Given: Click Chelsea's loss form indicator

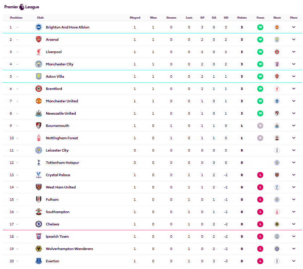Looking at the screenshot, I should pyautogui.click(x=260, y=224).
